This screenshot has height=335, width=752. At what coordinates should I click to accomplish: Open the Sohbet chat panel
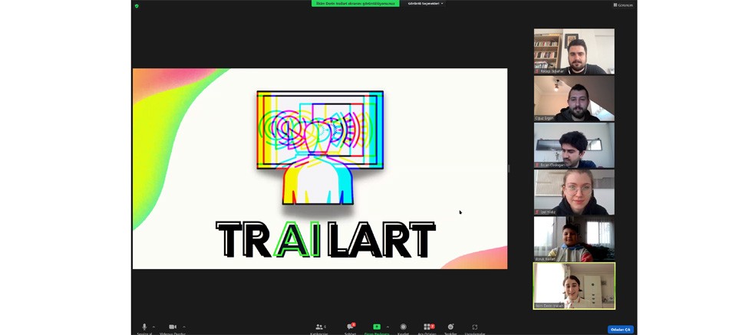click(x=350, y=327)
